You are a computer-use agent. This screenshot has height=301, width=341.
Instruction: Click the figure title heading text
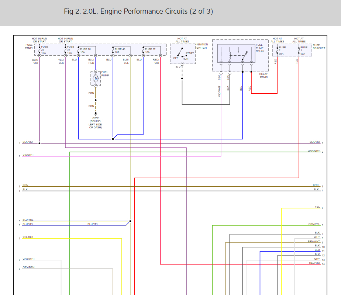138,11
